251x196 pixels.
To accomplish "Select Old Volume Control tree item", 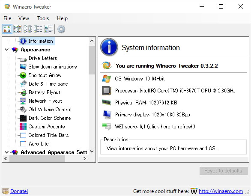I will 50,110.
